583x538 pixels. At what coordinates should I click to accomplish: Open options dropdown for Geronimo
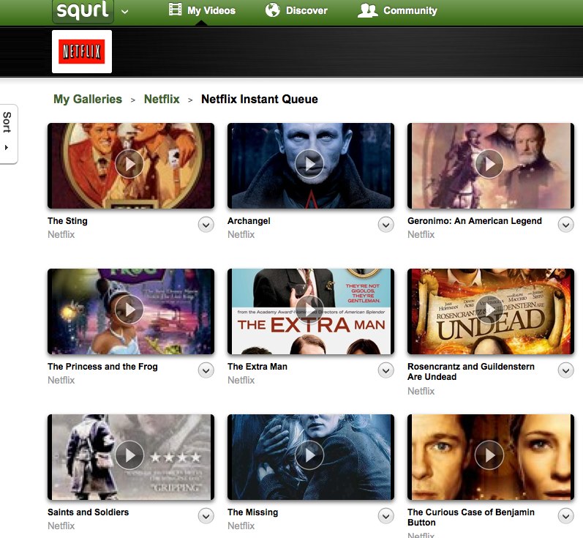[566, 225]
